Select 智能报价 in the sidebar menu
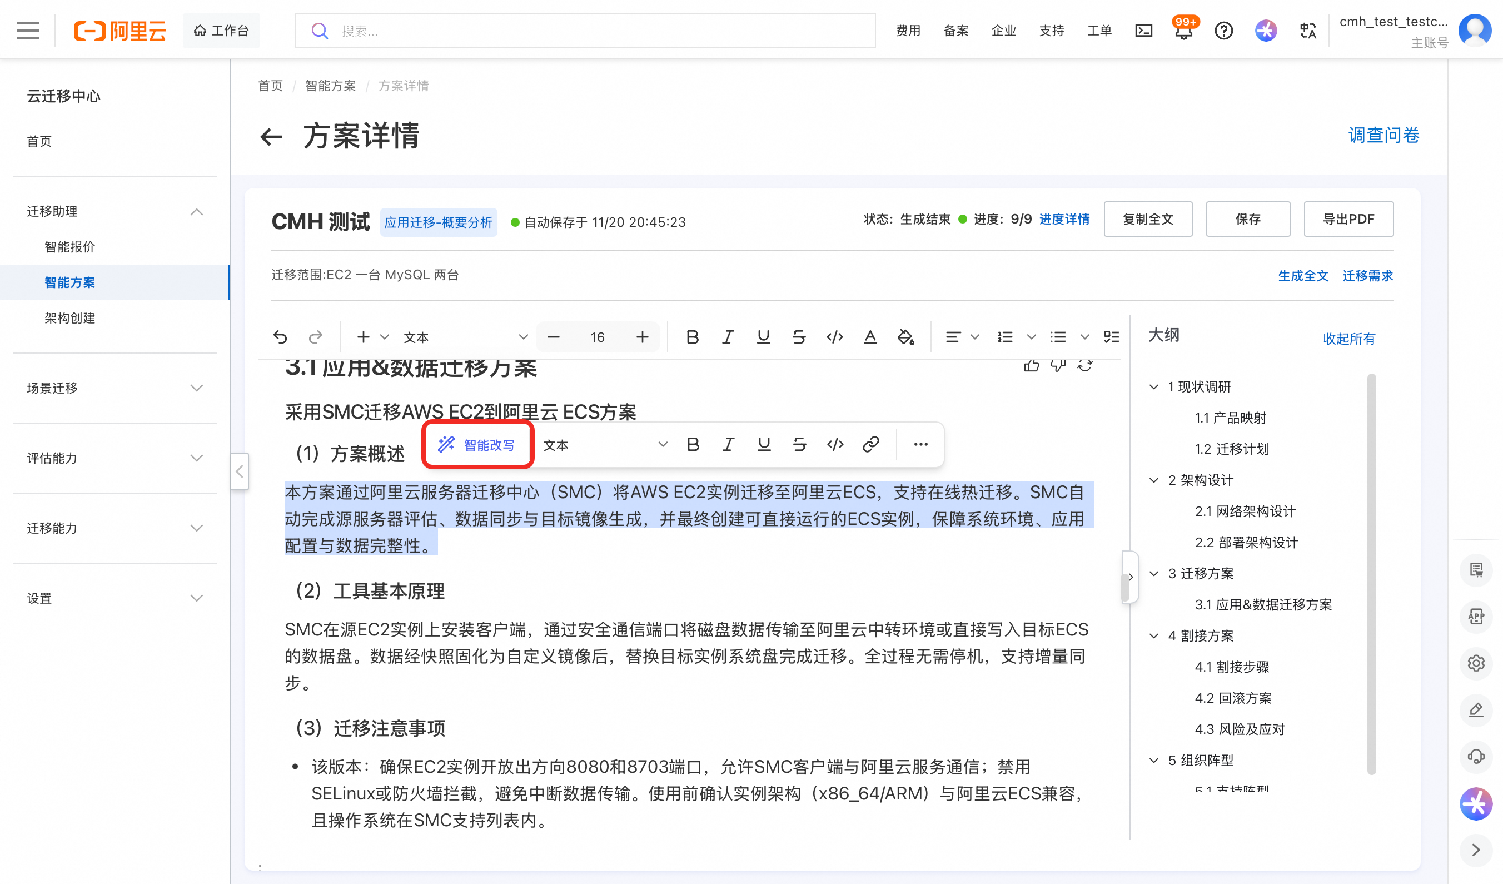This screenshot has height=884, width=1503. [x=70, y=247]
